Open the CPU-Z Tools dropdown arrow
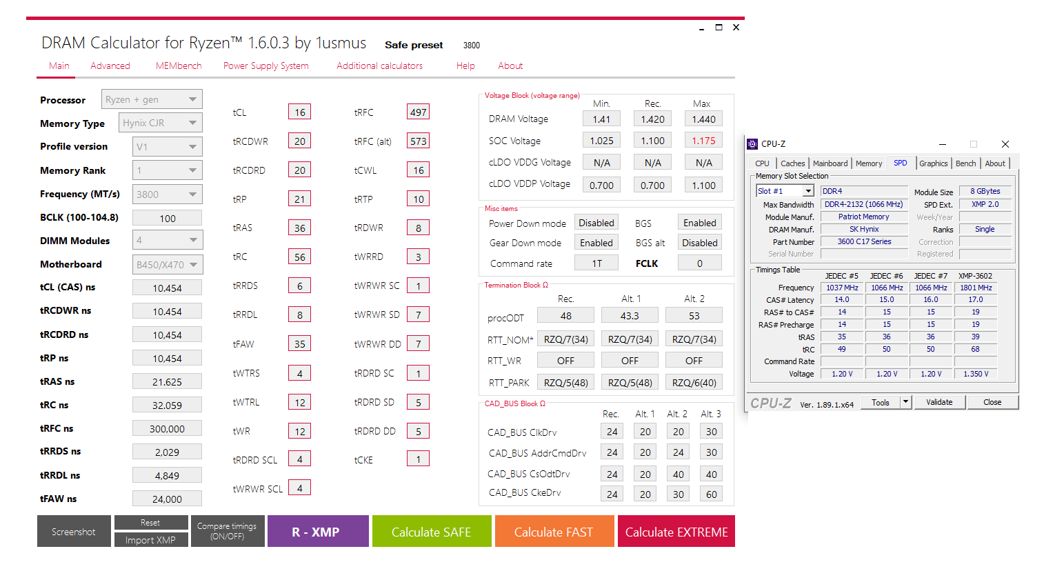Viewport: 1044px width, 580px height. click(x=906, y=402)
